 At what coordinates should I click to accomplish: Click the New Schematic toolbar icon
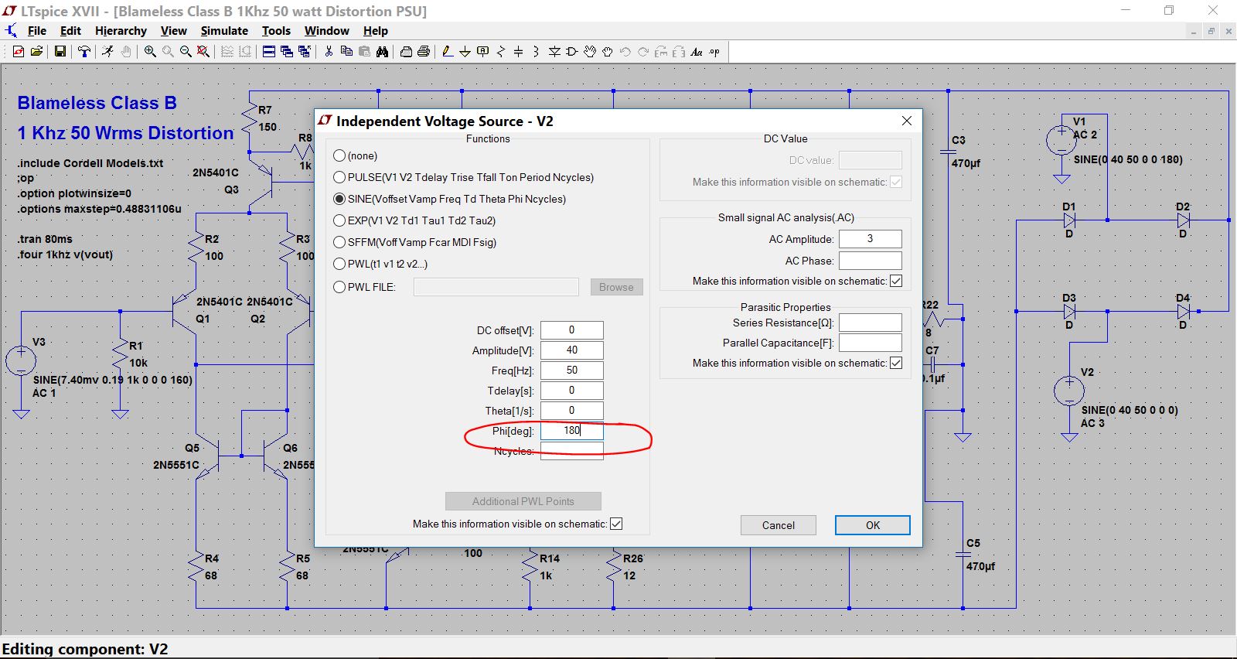tap(18, 52)
